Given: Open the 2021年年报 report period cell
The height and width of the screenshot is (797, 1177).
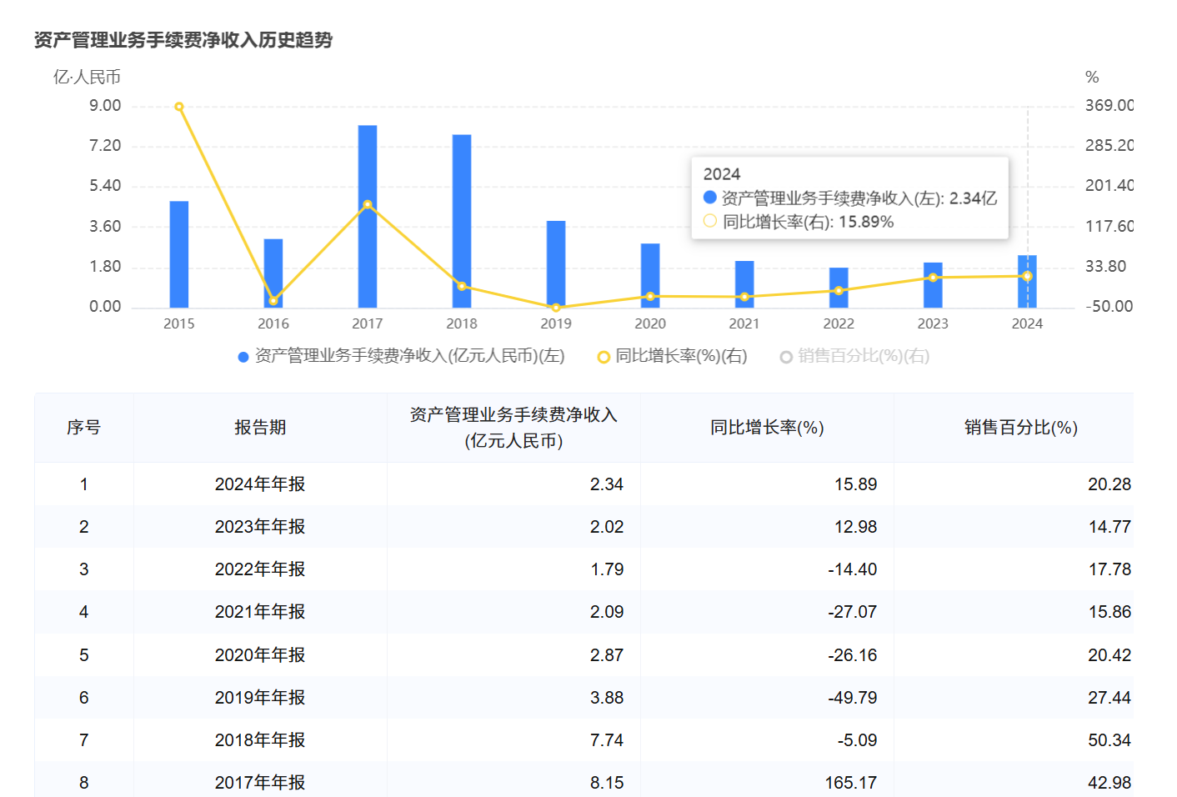Looking at the screenshot, I should [x=260, y=612].
